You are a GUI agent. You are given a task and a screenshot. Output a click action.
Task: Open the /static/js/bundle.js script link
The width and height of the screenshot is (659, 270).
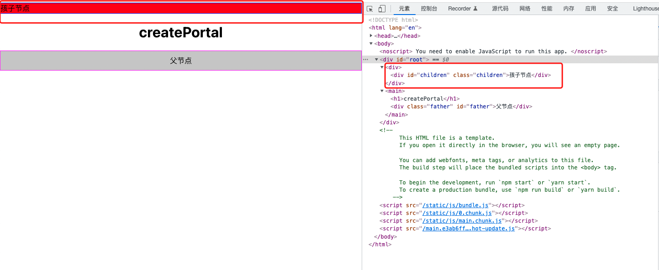coord(456,205)
